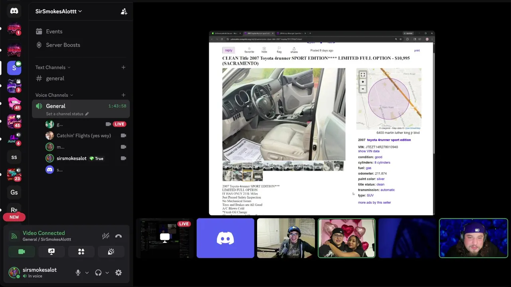Collapse the Voice Channels category

(x=54, y=95)
